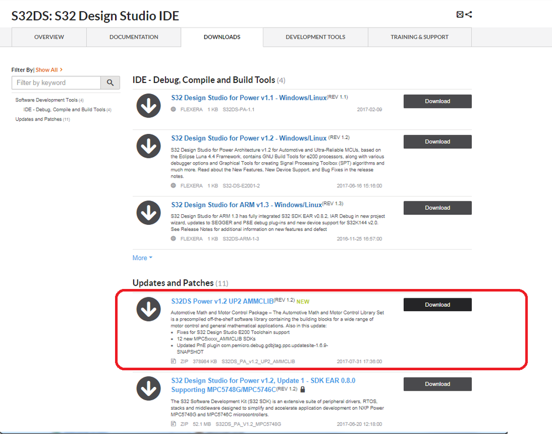
Task: Select Updates and Patches filter
Action: point(43,119)
